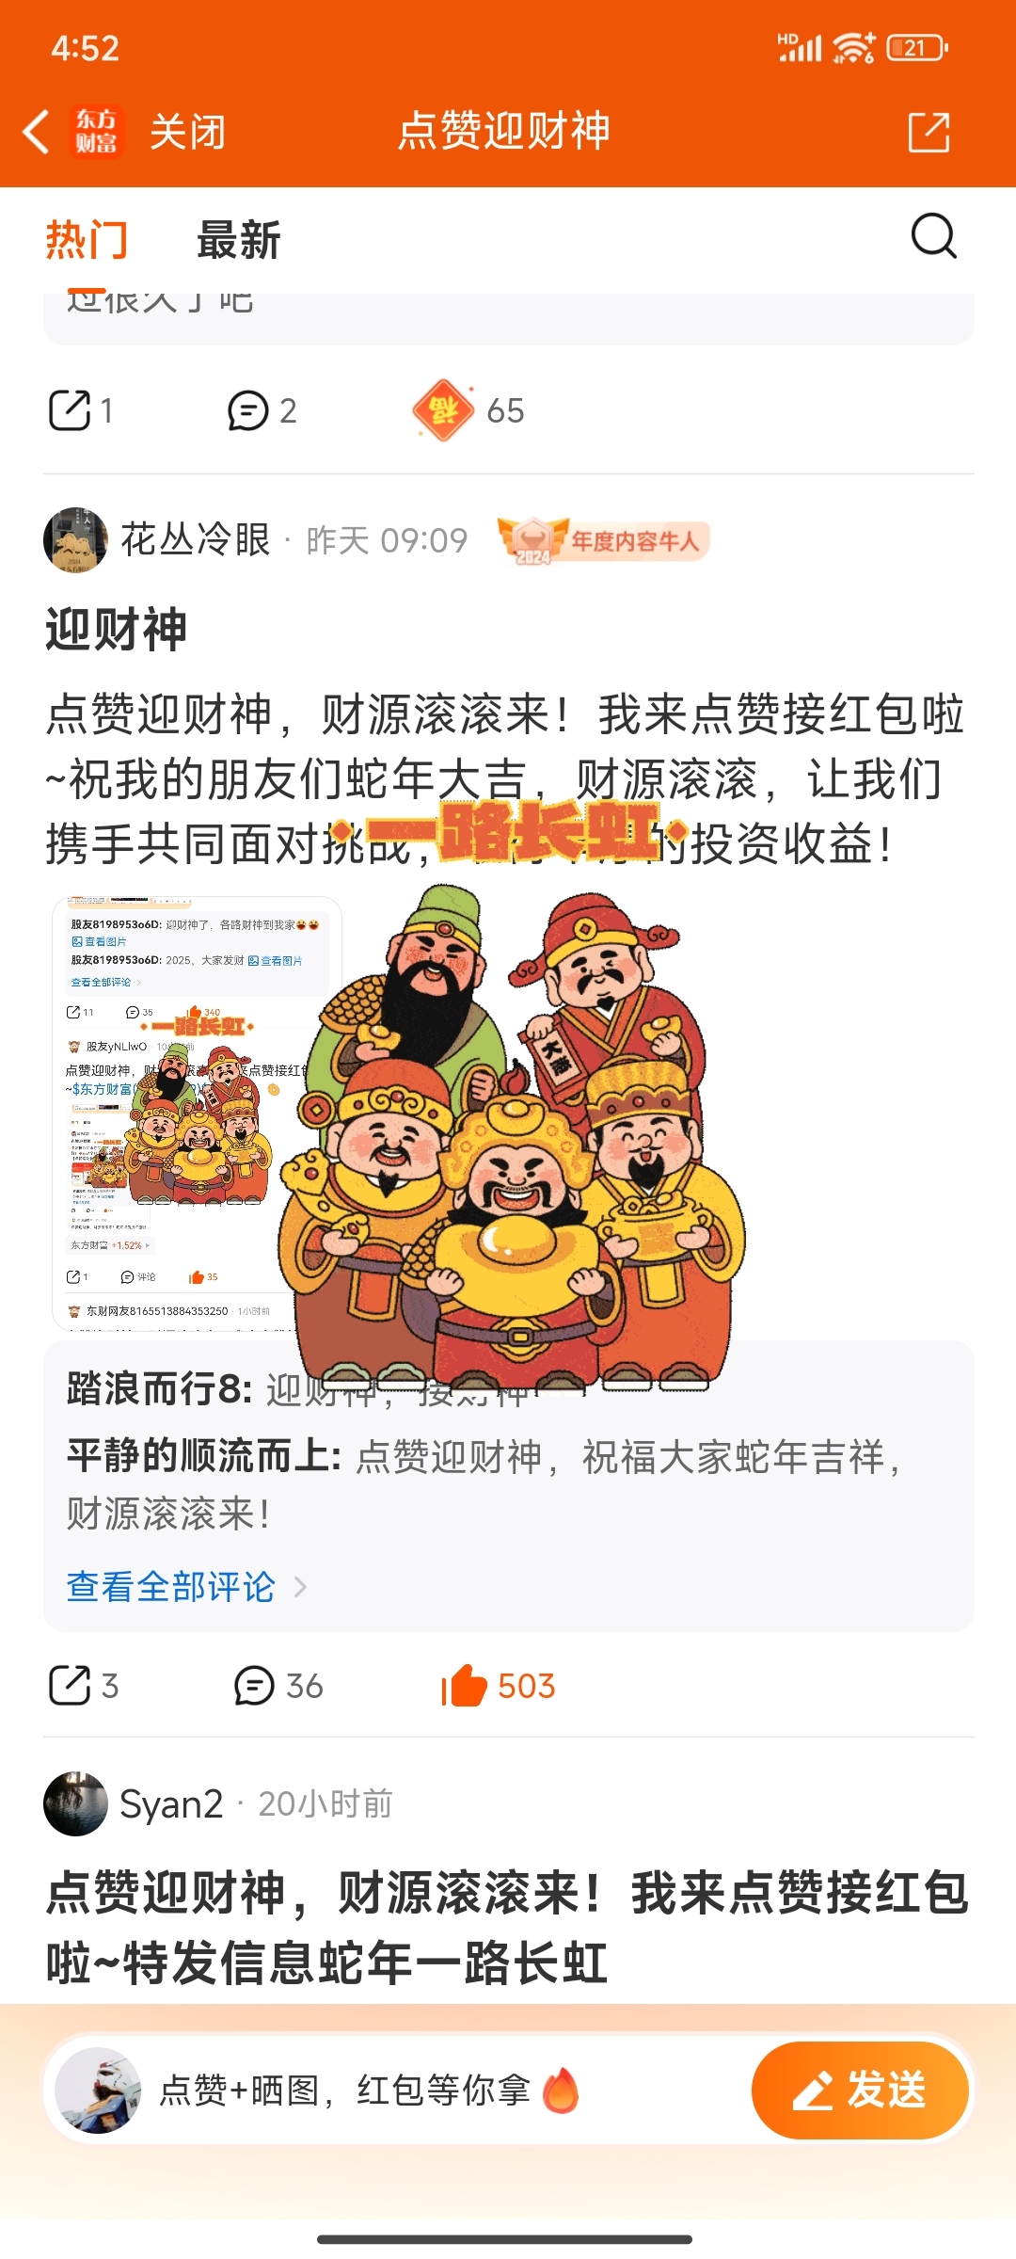Tap the 关闭 button
Image resolution: width=1016 pixels, height=2259 pixels.
click(187, 132)
